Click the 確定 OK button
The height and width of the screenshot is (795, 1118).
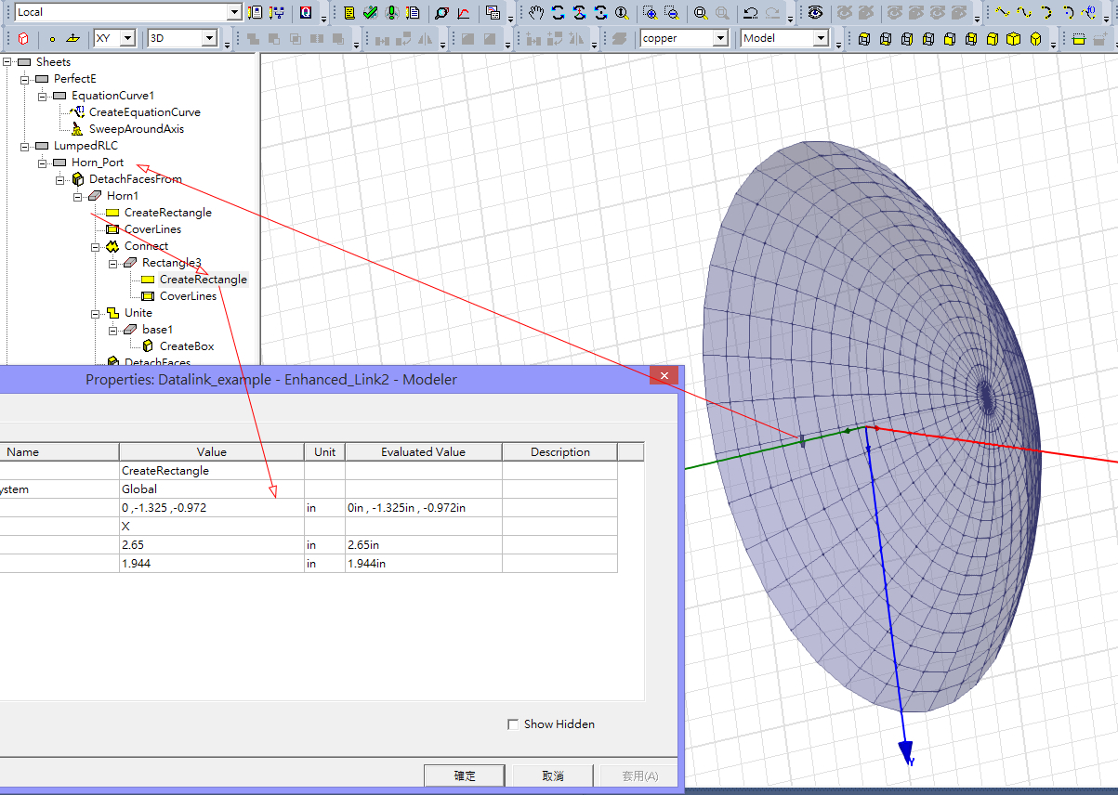(465, 775)
